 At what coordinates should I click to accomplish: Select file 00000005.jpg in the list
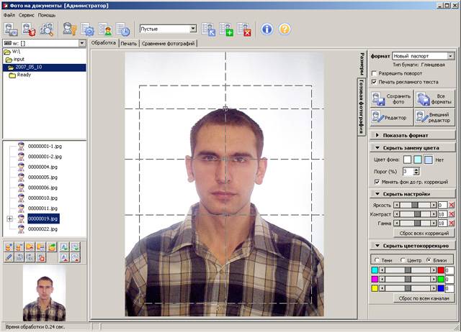coord(42,177)
